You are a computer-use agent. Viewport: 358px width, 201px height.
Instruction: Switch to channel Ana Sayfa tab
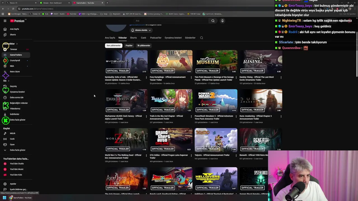110,38
